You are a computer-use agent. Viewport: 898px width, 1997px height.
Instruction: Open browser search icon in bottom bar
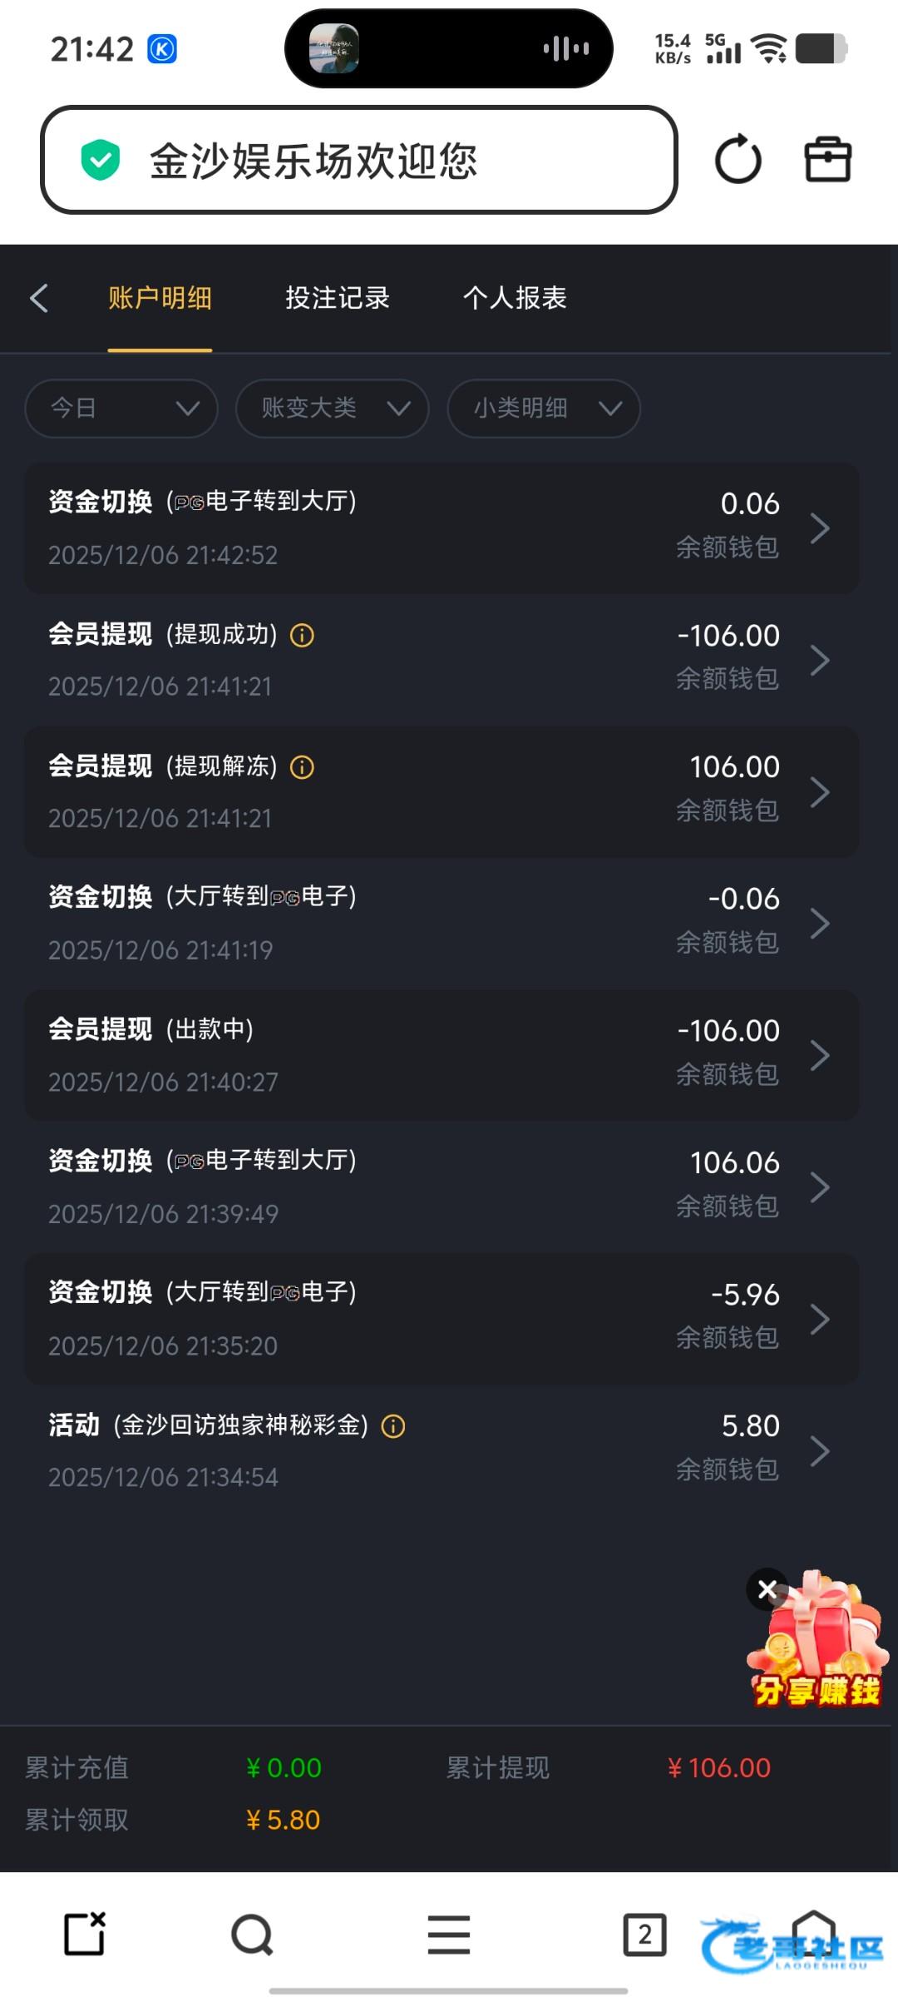click(x=252, y=1934)
